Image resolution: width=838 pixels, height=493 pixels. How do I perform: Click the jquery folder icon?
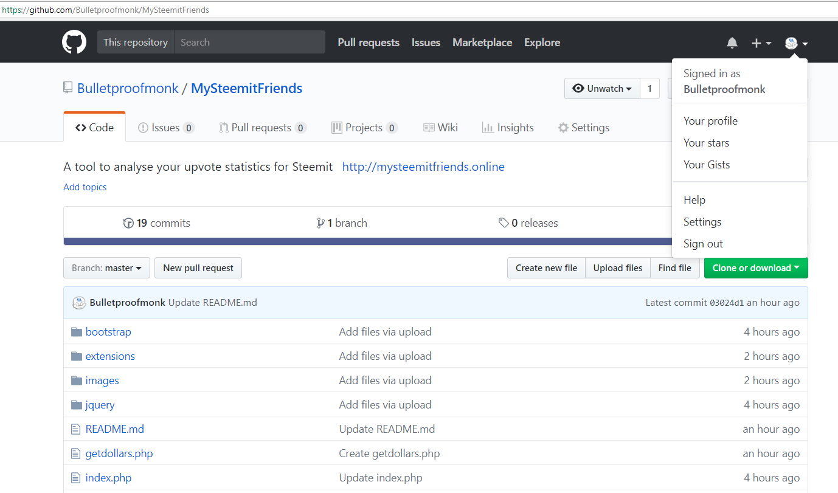pyautogui.click(x=76, y=405)
